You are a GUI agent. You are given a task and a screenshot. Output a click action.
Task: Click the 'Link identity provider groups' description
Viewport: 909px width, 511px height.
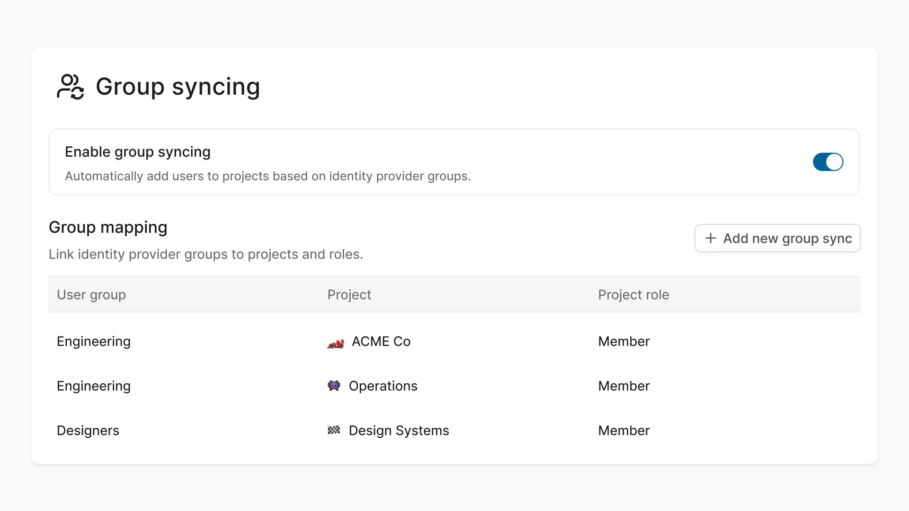(x=206, y=254)
